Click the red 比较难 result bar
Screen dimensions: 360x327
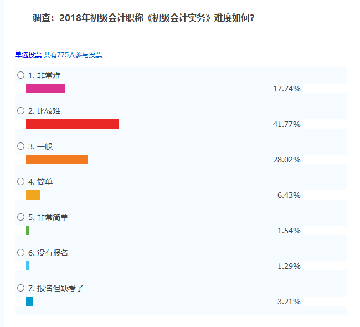72,124
